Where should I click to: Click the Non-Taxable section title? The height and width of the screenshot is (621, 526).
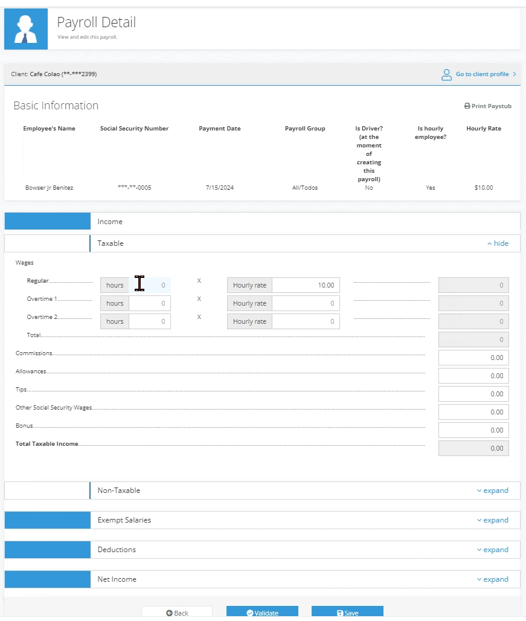[119, 491]
